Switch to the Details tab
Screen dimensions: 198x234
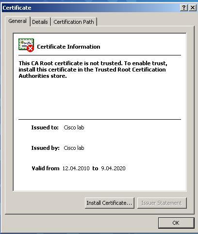[x=40, y=22]
